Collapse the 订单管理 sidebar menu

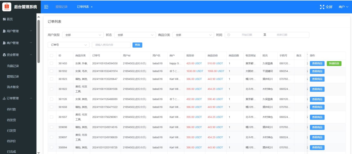click(18, 98)
